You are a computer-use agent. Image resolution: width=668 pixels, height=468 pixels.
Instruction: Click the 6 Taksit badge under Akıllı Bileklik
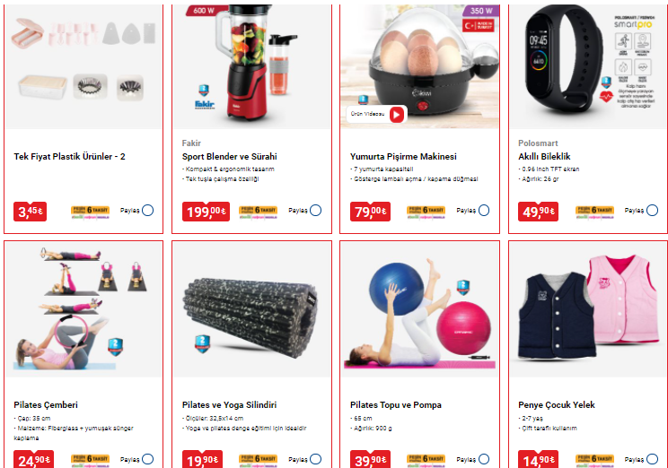click(594, 212)
